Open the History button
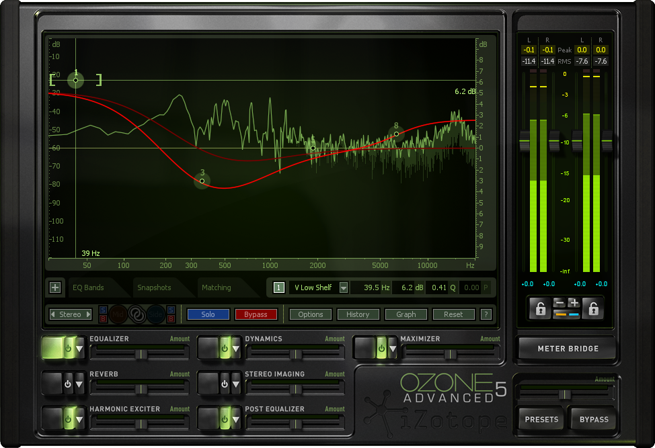 pos(358,314)
